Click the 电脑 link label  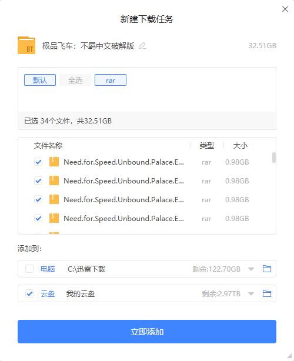coord(48,269)
